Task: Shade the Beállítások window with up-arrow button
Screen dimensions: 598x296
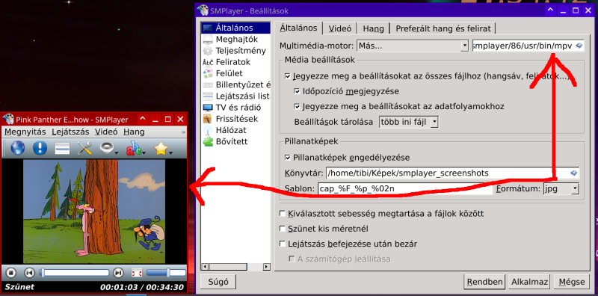Action: [x=549, y=10]
